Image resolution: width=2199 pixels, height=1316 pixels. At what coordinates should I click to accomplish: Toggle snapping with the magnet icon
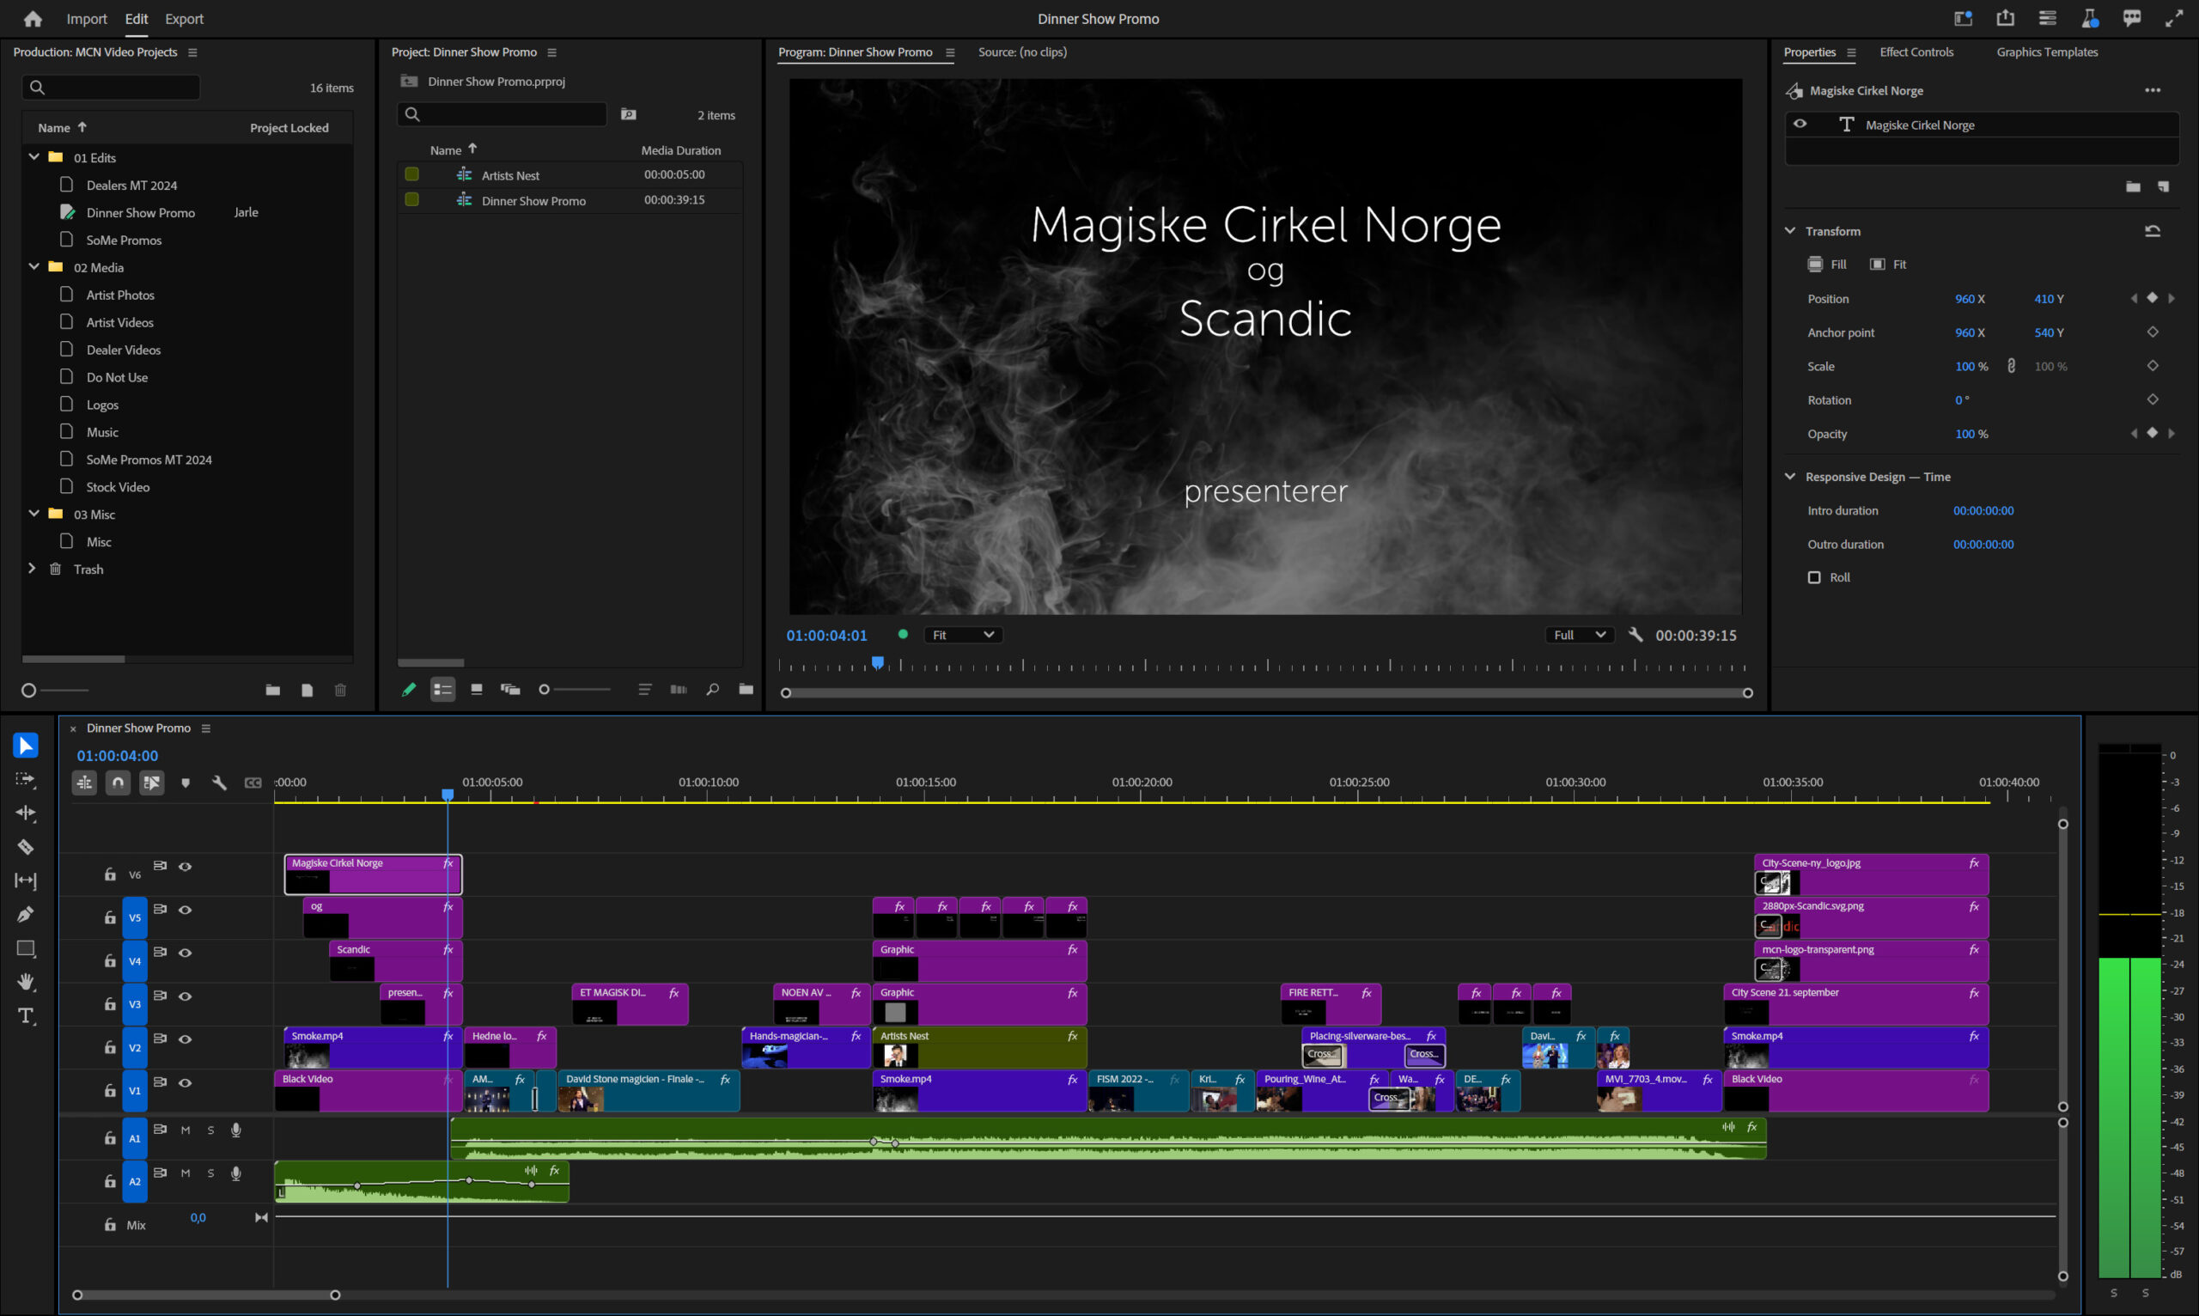tap(118, 783)
